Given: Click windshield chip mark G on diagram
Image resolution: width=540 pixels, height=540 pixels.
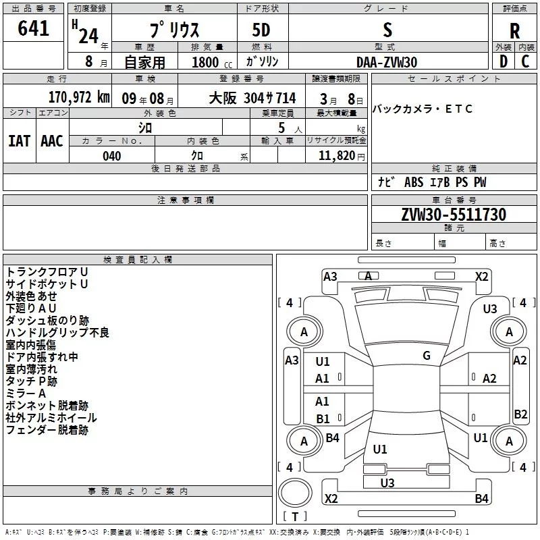Looking at the screenshot, I should [x=427, y=356].
